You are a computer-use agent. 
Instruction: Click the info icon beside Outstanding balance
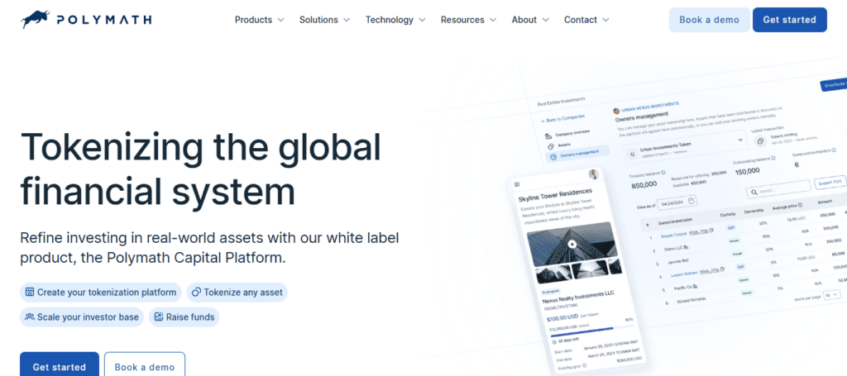(x=773, y=158)
